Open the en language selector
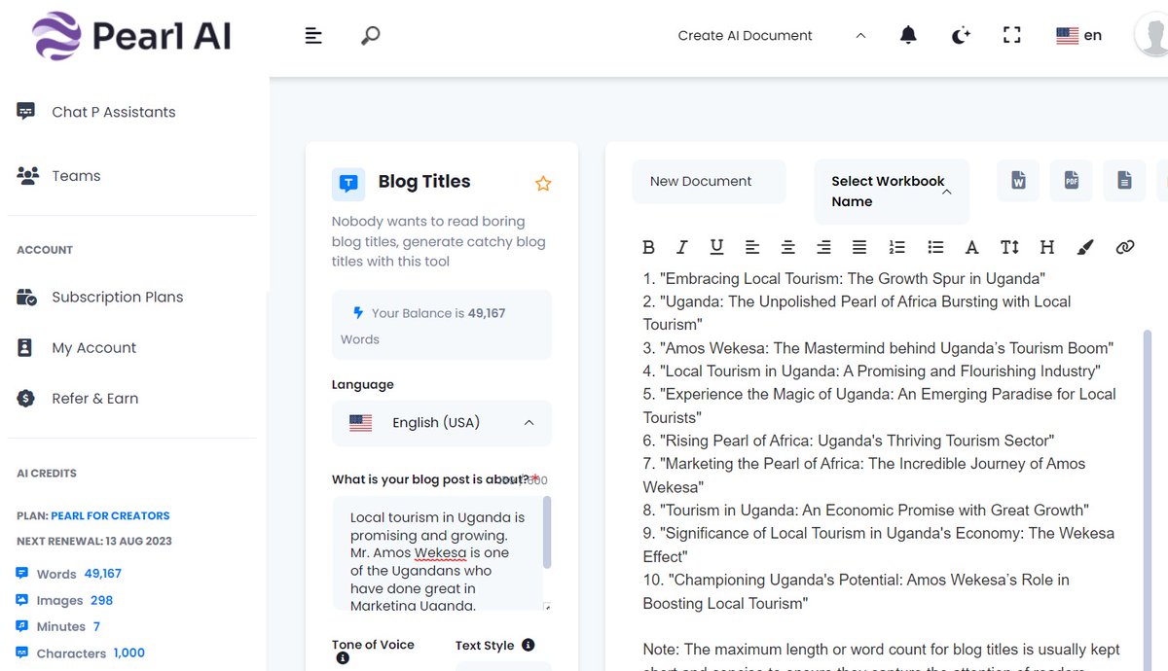Screen dimensions: 1168x671 (1078, 36)
